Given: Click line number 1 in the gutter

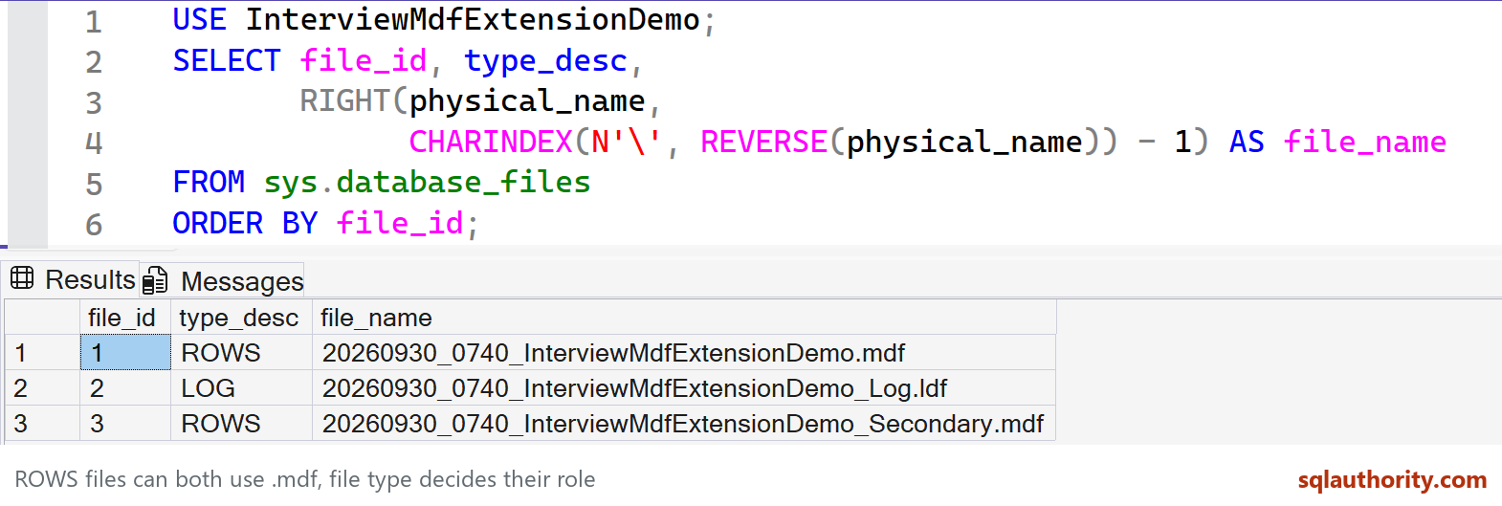Looking at the screenshot, I should pos(94,22).
